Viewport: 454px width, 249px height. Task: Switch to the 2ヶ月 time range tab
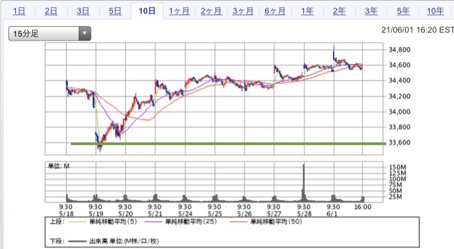point(211,11)
